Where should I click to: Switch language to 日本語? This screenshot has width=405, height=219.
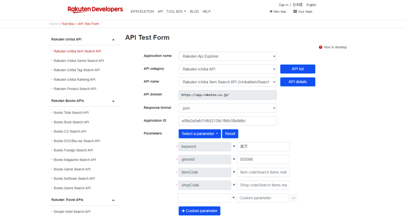pos(297,5)
